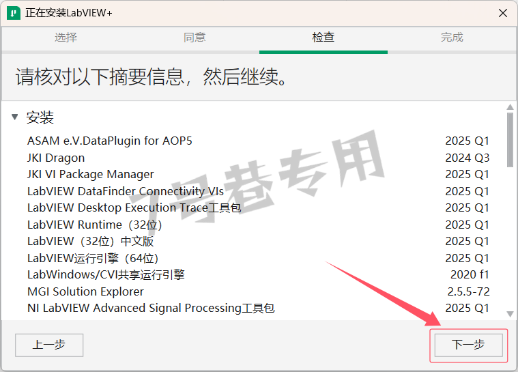Select MGI Solution Explorer entry

point(258,291)
